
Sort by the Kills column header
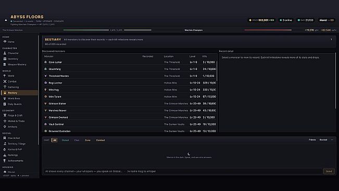(205, 56)
